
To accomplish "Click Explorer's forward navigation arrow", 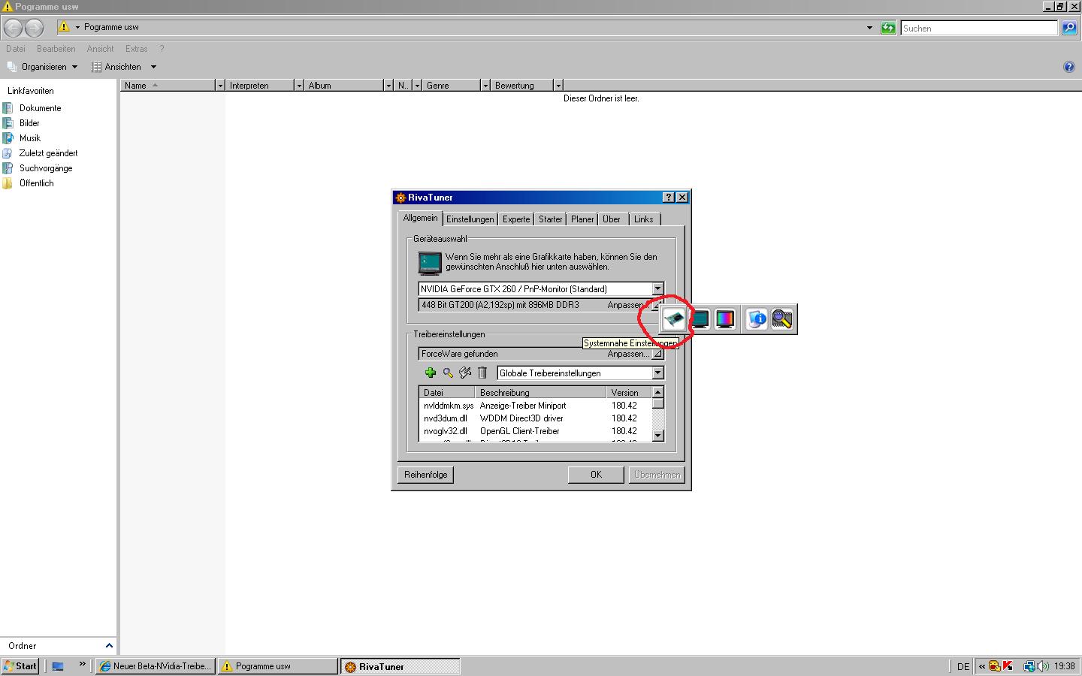I will pos(35,28).
